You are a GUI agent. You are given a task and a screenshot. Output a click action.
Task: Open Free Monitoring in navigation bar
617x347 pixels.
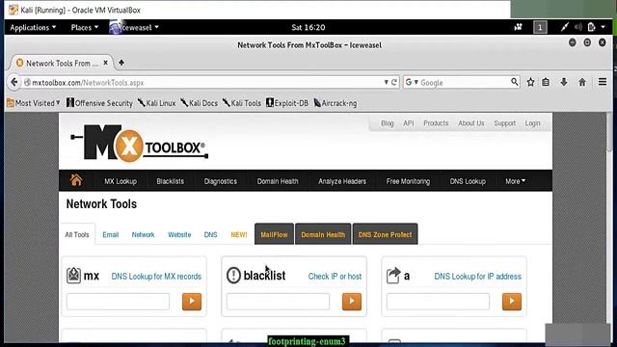pyautogui.click(x=408, y=181)
